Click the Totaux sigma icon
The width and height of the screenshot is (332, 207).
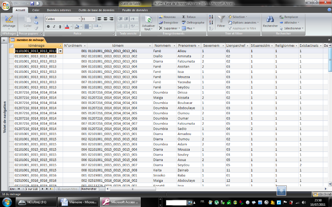[x=184, y=17]
